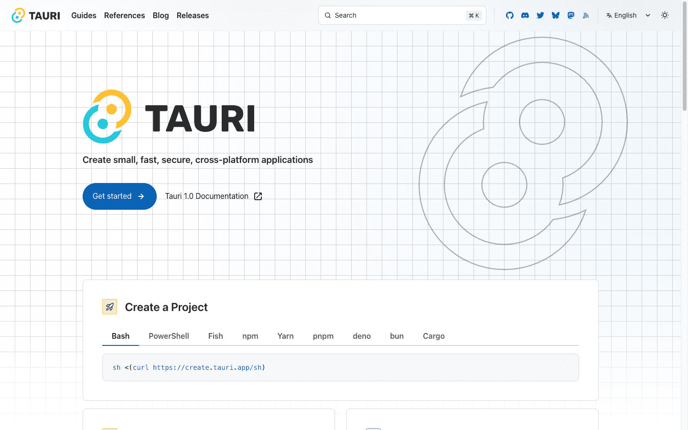
Task: Open the Guides menu
Action: [84, 15]
